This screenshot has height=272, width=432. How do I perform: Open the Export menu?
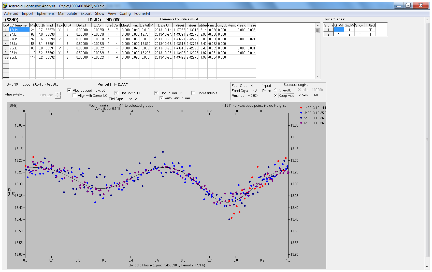(x=86, y=13)
